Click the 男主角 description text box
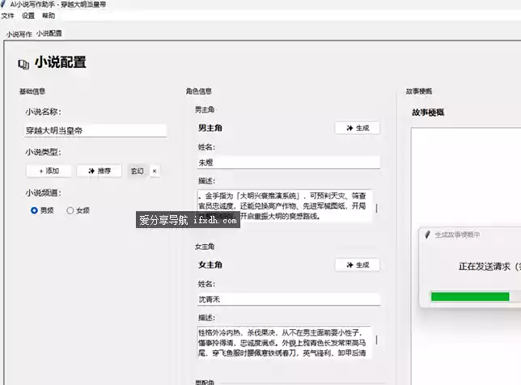The image size is (521, 385). coord(285,206)
